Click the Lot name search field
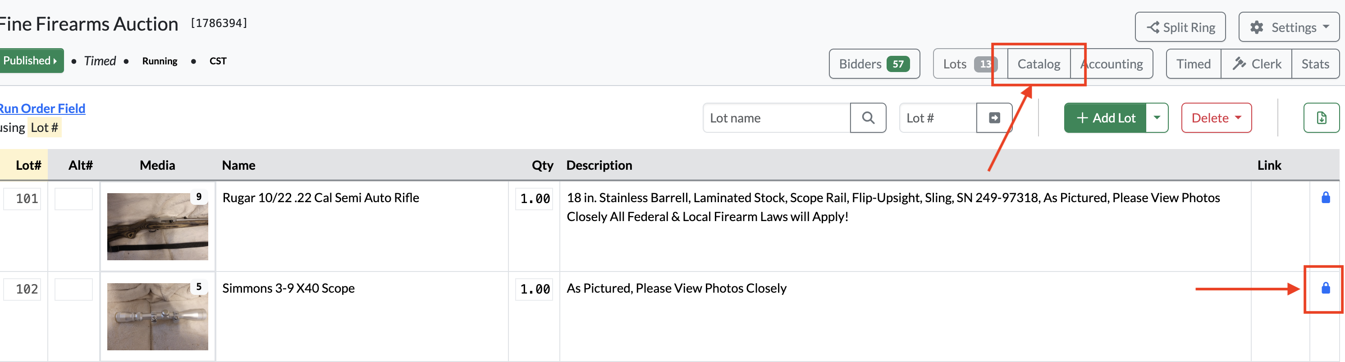The width and height of the screenshot is (1345, 362). (777, 118)
